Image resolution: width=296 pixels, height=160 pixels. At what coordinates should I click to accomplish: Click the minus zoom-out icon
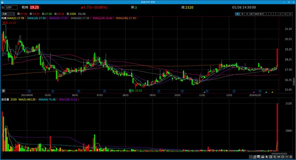click(x=287, y=157)
